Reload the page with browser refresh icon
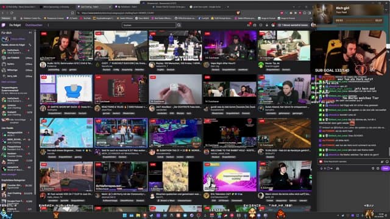This screenshot has height=219, width=390. (12, 13)
